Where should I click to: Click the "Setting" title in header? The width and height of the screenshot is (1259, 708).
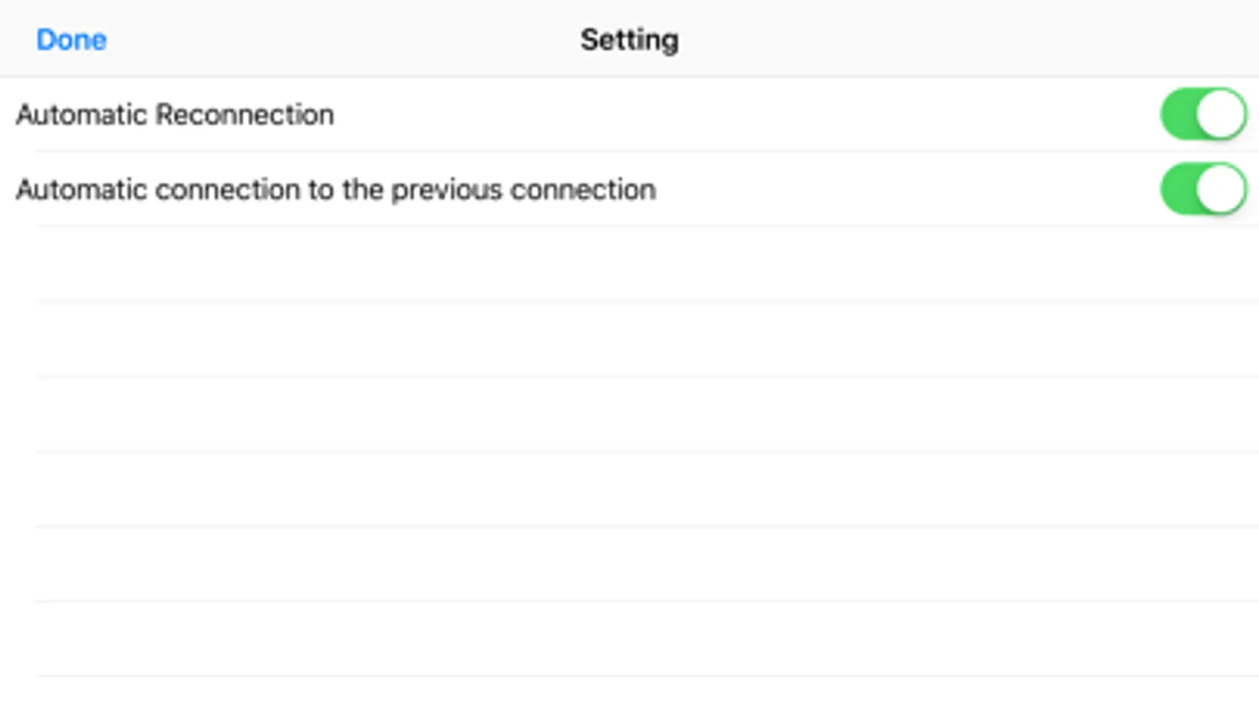point(629,39)
